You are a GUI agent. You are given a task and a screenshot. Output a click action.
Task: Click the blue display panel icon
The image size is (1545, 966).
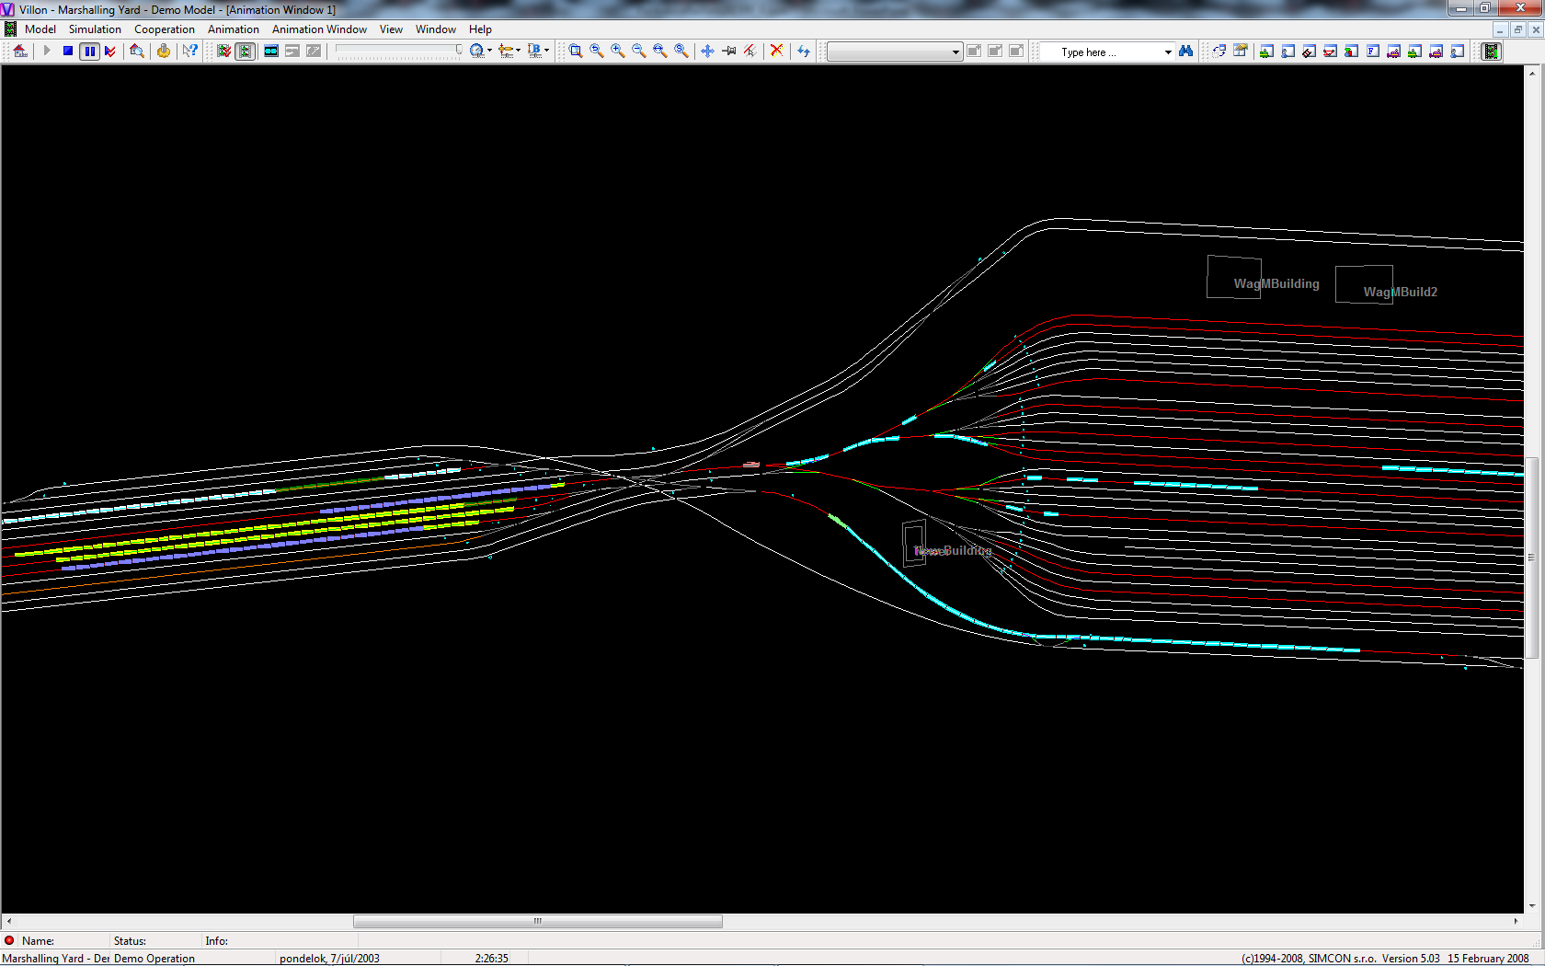coord(271,52)
